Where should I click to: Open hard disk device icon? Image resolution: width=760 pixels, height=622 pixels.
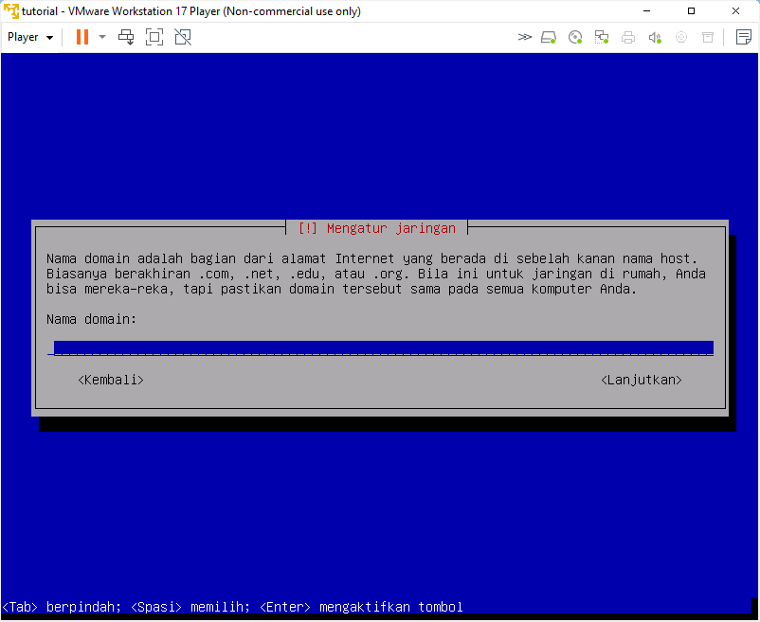pyautogui.click(x=549, y=37)
